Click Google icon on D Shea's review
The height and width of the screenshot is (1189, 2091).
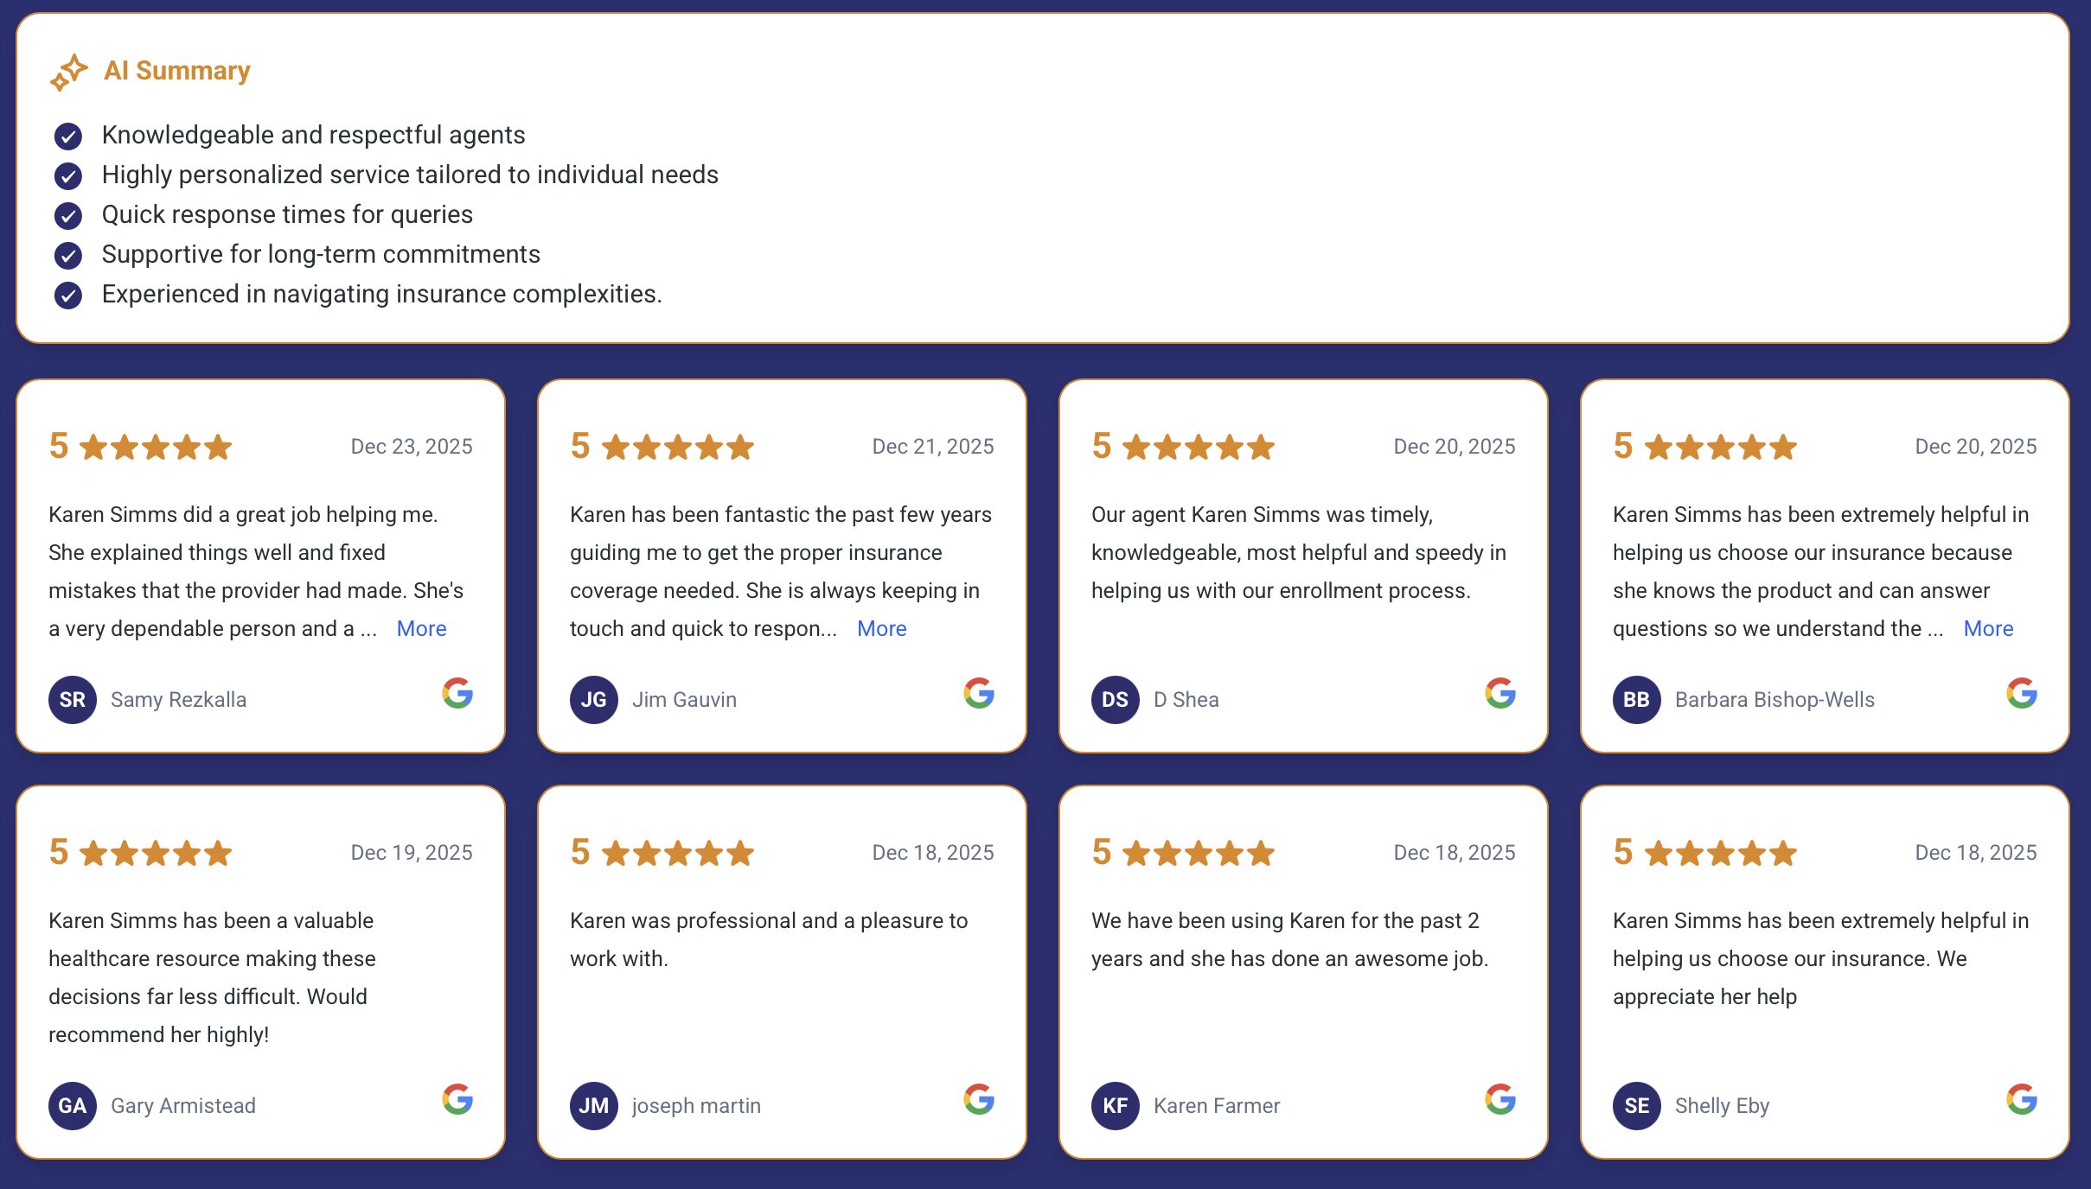pos(1500,693)
